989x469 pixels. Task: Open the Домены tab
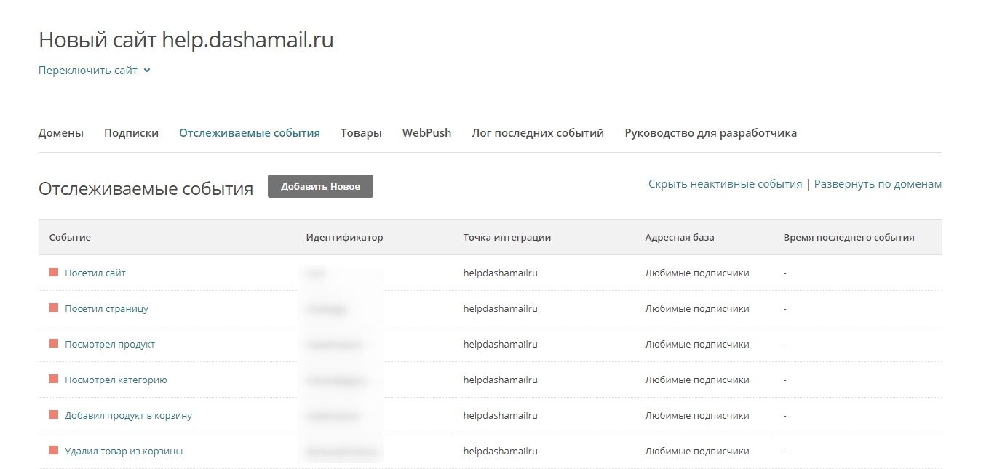[x=60, y=133]
